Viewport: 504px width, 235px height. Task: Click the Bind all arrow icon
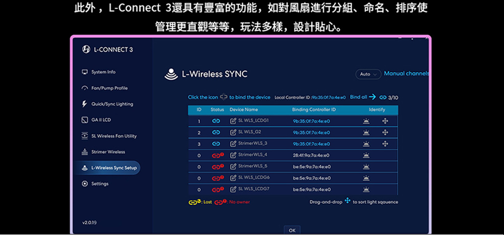click(x=372, y=97)
